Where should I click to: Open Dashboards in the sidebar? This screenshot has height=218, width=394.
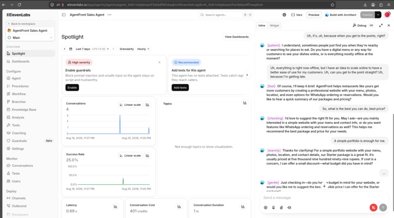30,61
